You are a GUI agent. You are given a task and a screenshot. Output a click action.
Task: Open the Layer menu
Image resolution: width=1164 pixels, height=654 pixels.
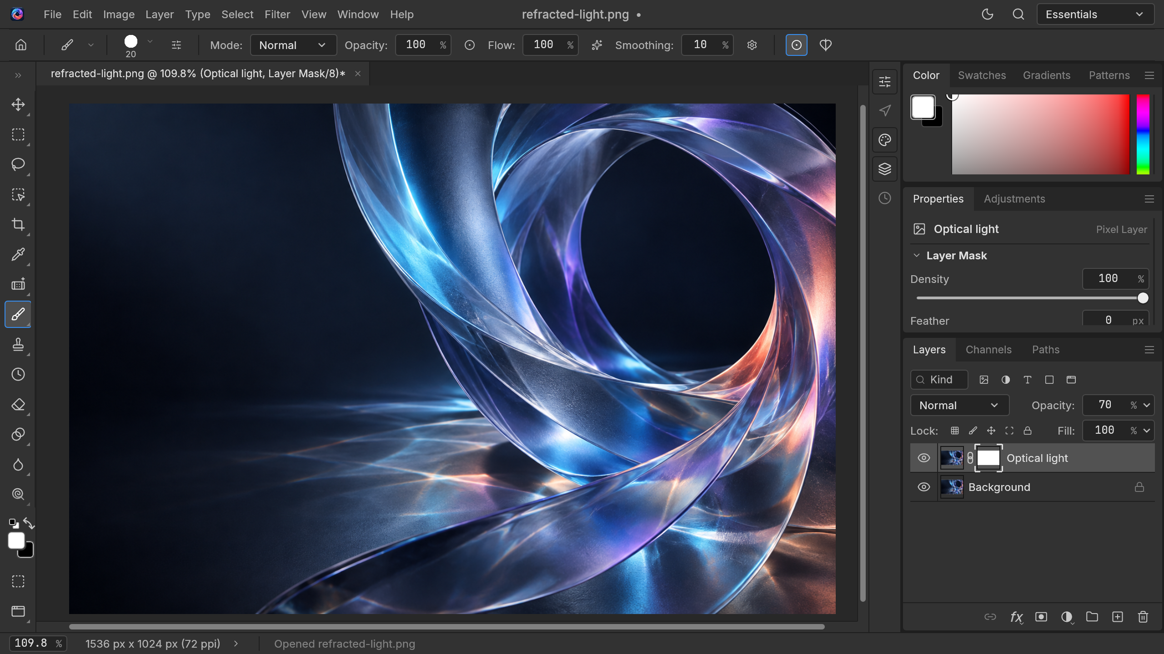(160, 15)
